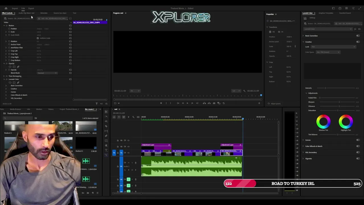Toggle Basic Correction bypass switch at top
This screenshot has width=364, height=205.
pos(358,36)
